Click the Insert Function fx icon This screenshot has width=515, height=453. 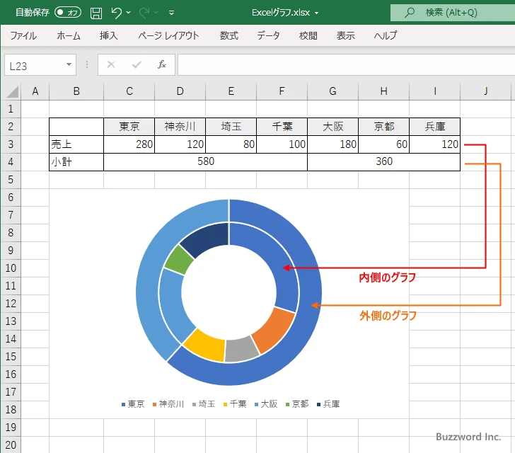(x=161, y=64)
